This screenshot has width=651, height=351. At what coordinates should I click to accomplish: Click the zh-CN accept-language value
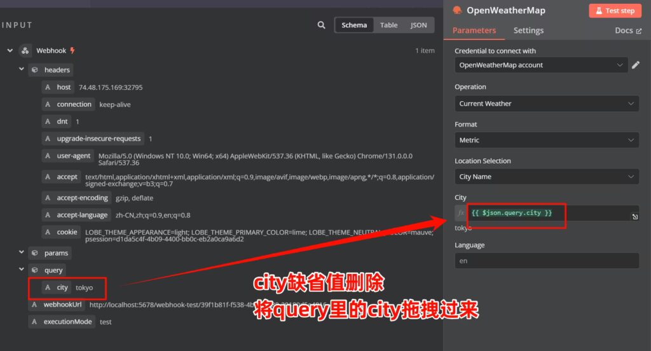pyautogui.click(x=153, y=215)
